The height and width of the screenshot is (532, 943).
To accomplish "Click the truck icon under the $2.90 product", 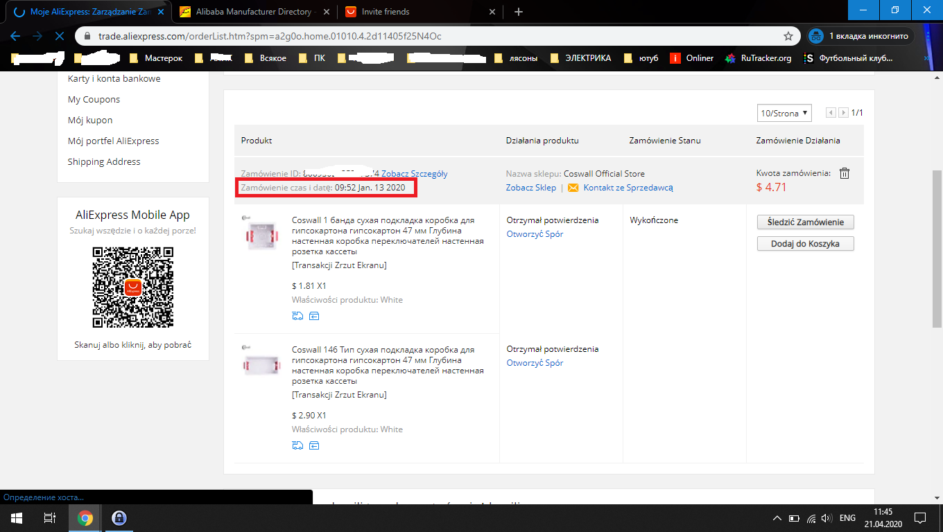I will click(297, 445).
